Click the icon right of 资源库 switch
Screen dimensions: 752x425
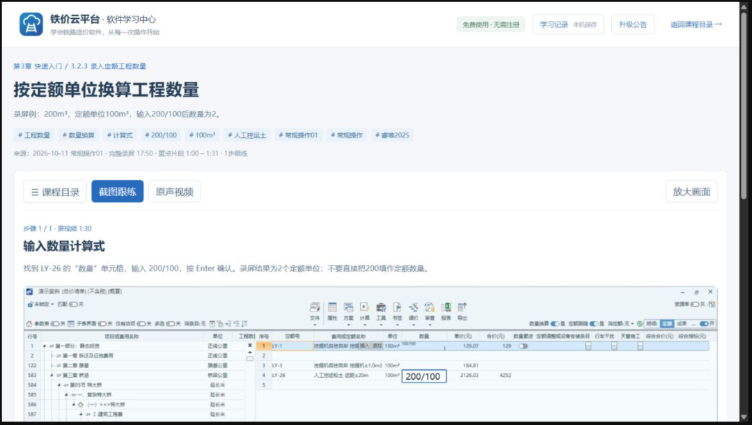coord(712,304)
